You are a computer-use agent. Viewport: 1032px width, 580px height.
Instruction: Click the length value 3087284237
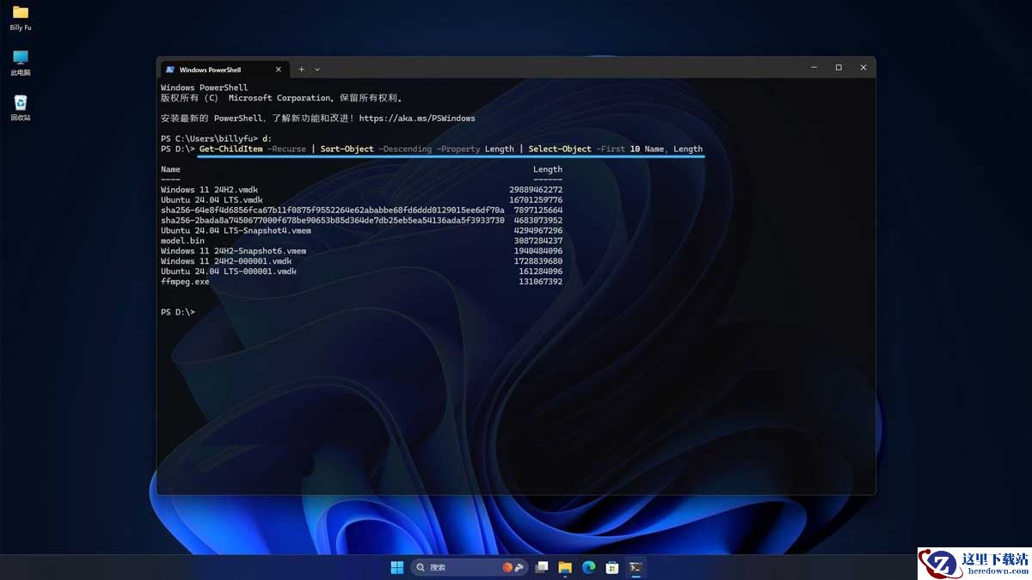click(538, 241)
